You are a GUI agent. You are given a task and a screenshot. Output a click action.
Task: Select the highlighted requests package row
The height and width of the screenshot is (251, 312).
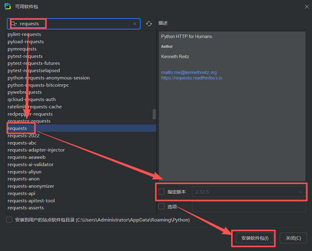pos(81,128)
